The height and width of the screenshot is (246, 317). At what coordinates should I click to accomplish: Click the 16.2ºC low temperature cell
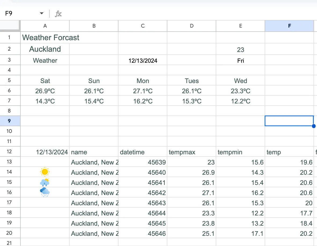(143, 100)
